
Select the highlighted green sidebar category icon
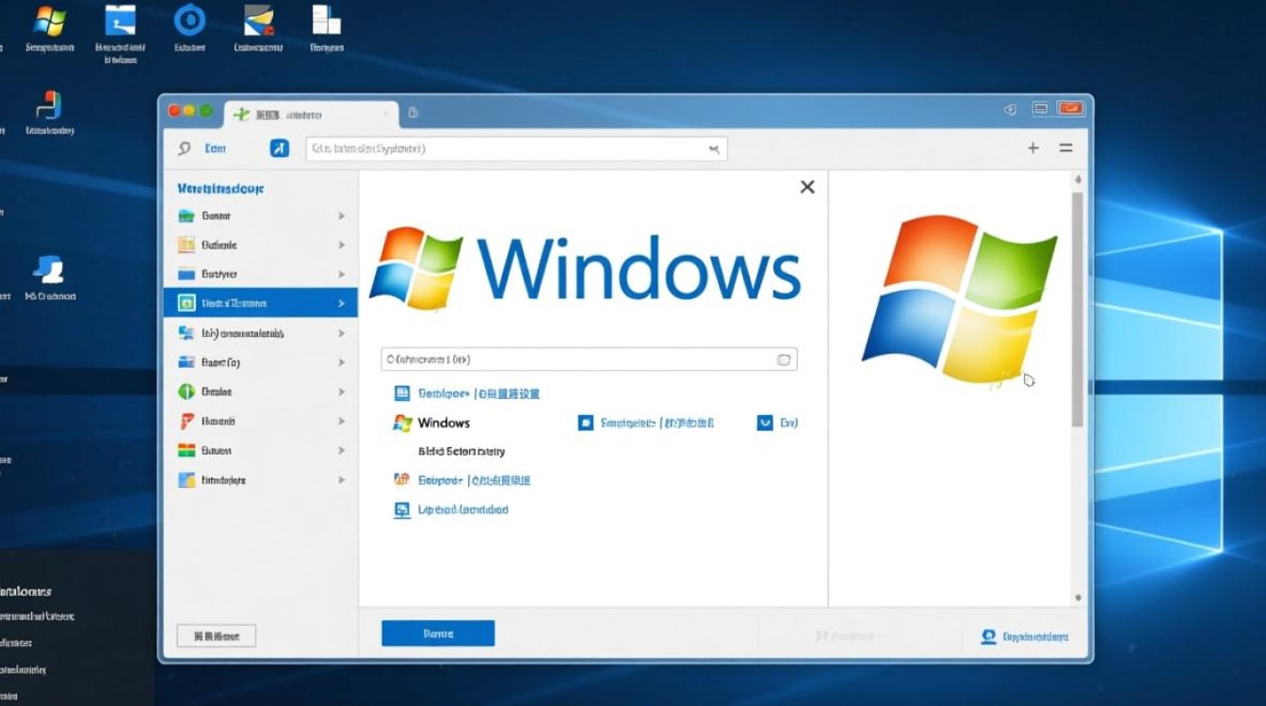point(185,302)
